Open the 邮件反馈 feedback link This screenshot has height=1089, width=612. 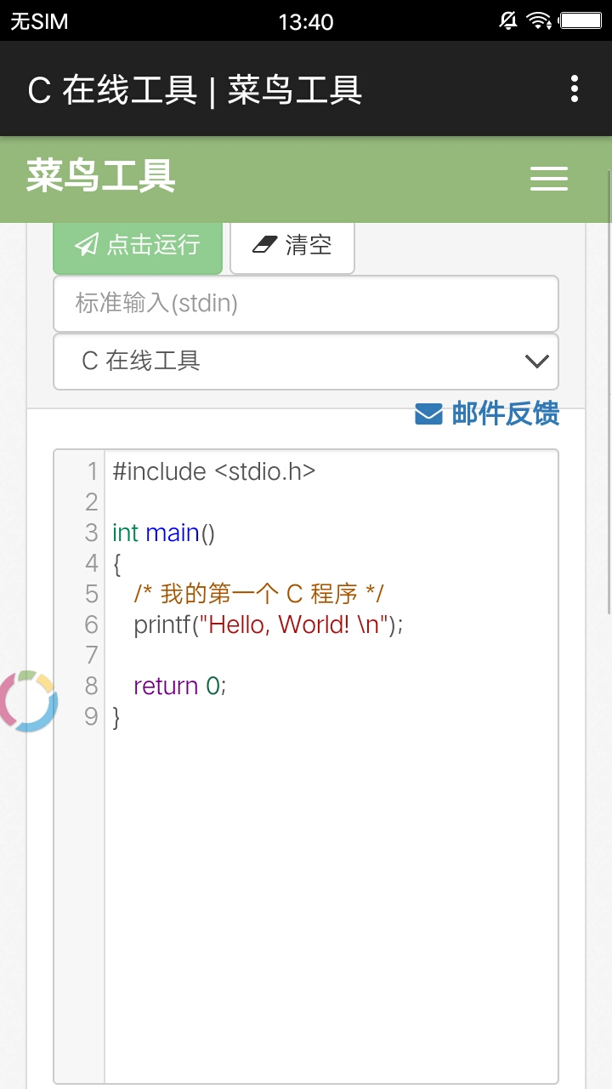click(x=487, y=414)
